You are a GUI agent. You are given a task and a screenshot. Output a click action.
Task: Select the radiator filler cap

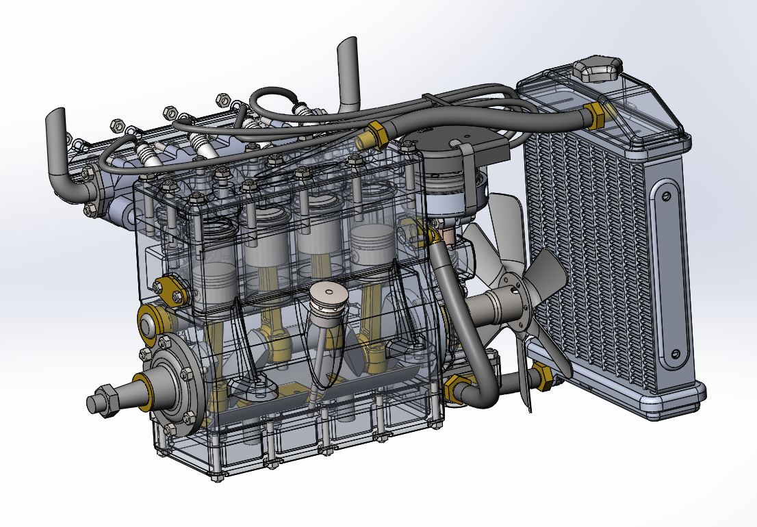[598, 68]
